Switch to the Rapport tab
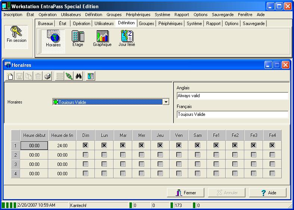This screenshot has height=210, width=294. point(213,24)
